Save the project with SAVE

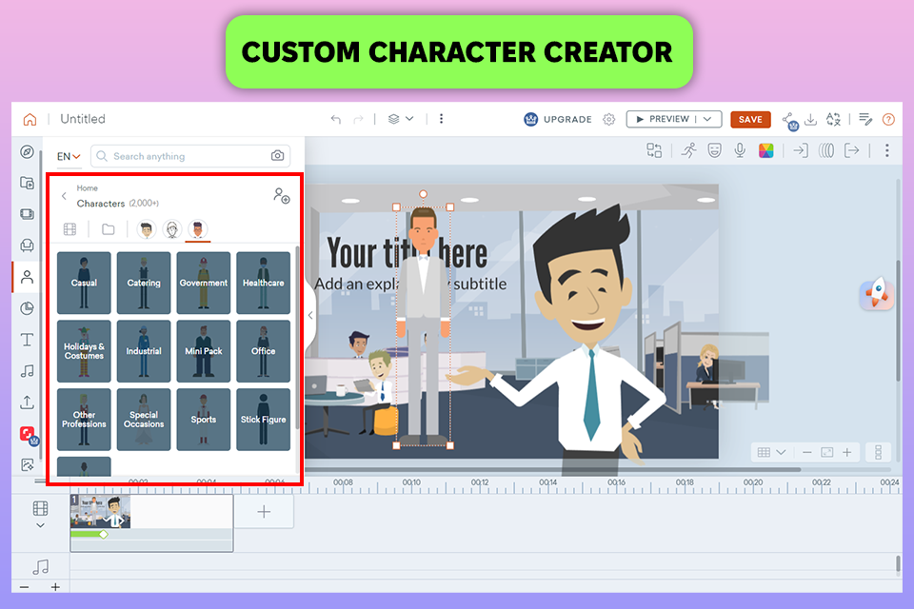tap(750, 120)
